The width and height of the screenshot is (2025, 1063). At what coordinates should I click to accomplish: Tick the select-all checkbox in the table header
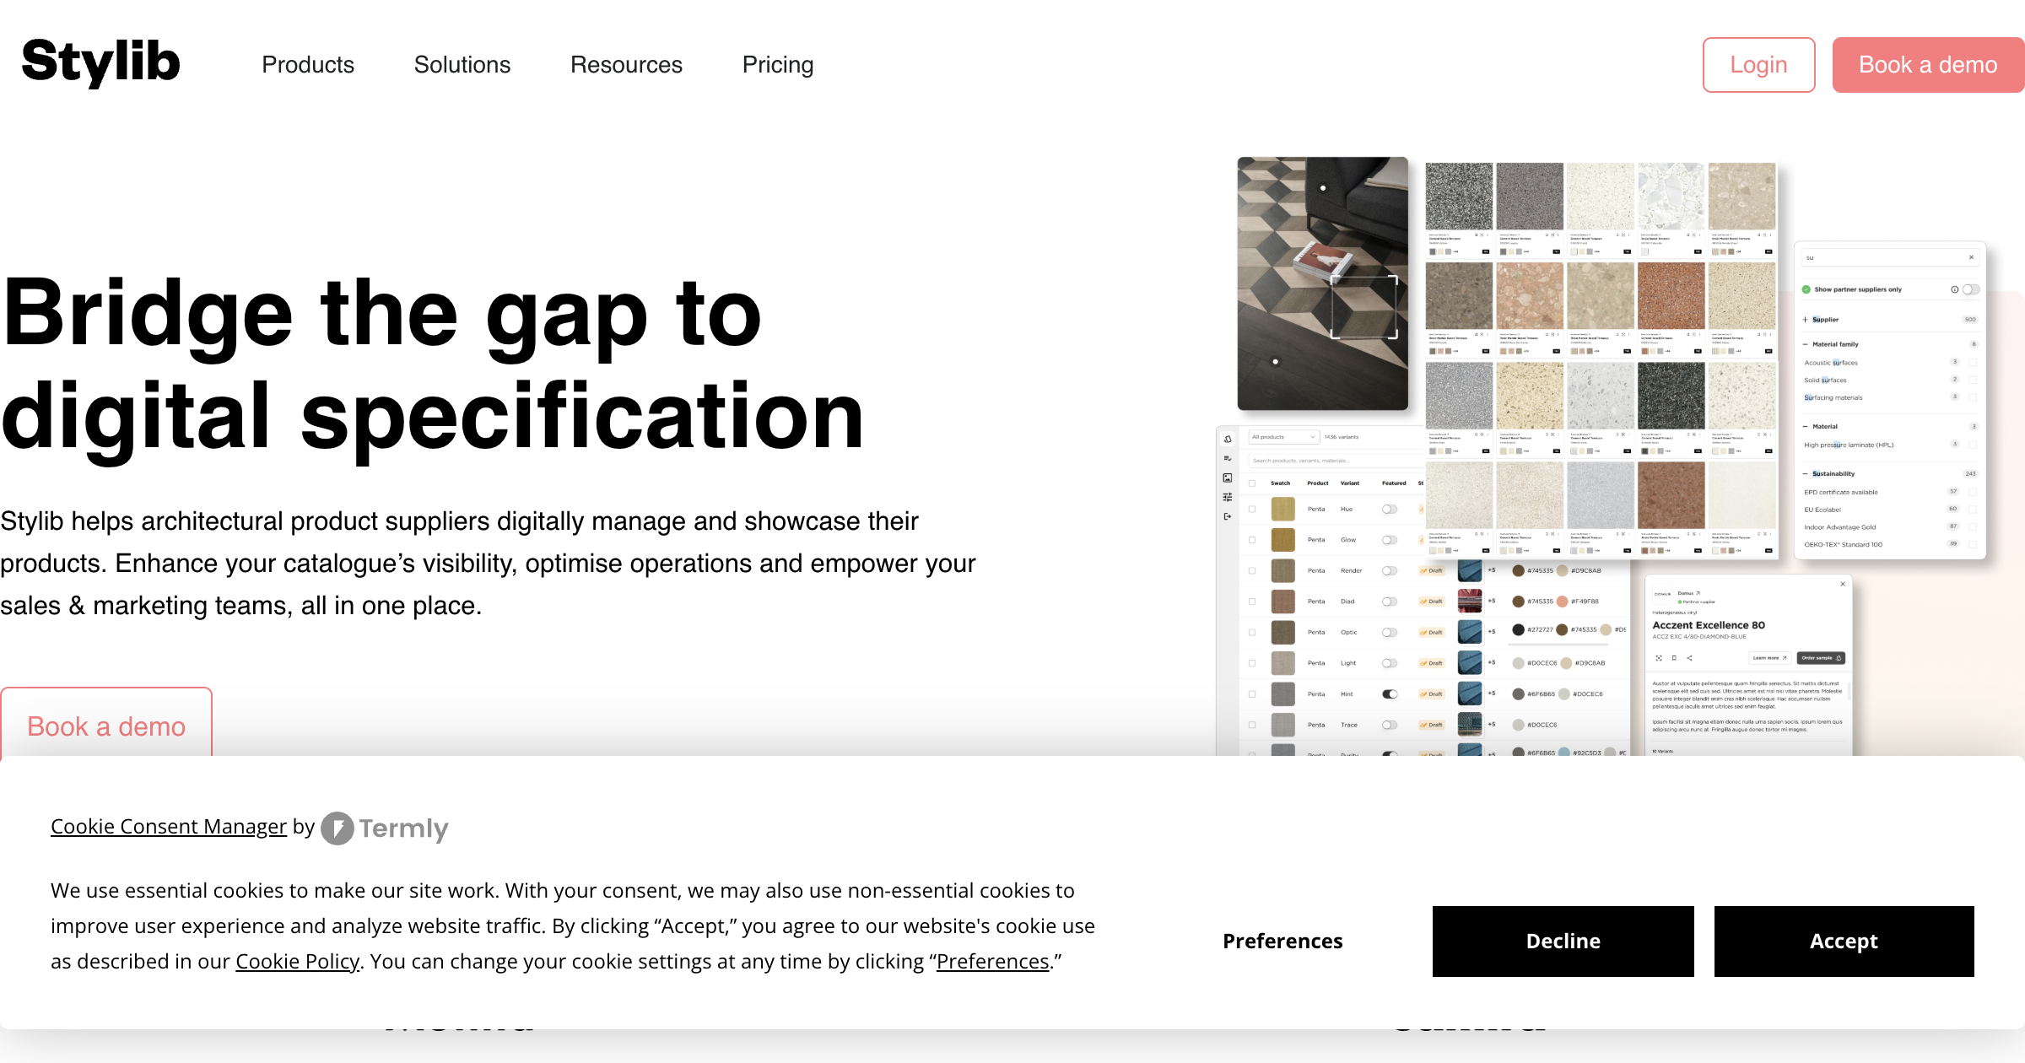[x=1252, y=483]
